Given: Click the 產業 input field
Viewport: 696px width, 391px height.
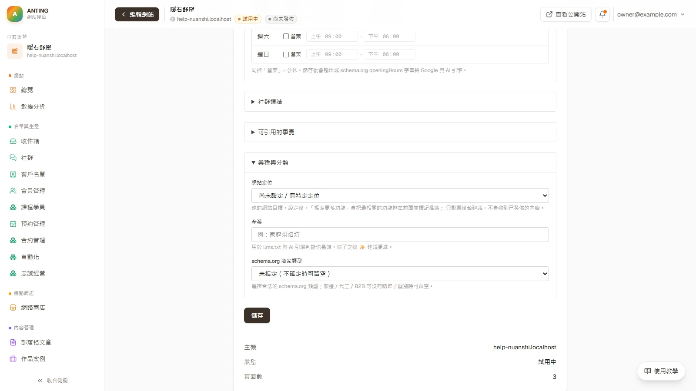Looking at the screenshot, I should 400,235.
